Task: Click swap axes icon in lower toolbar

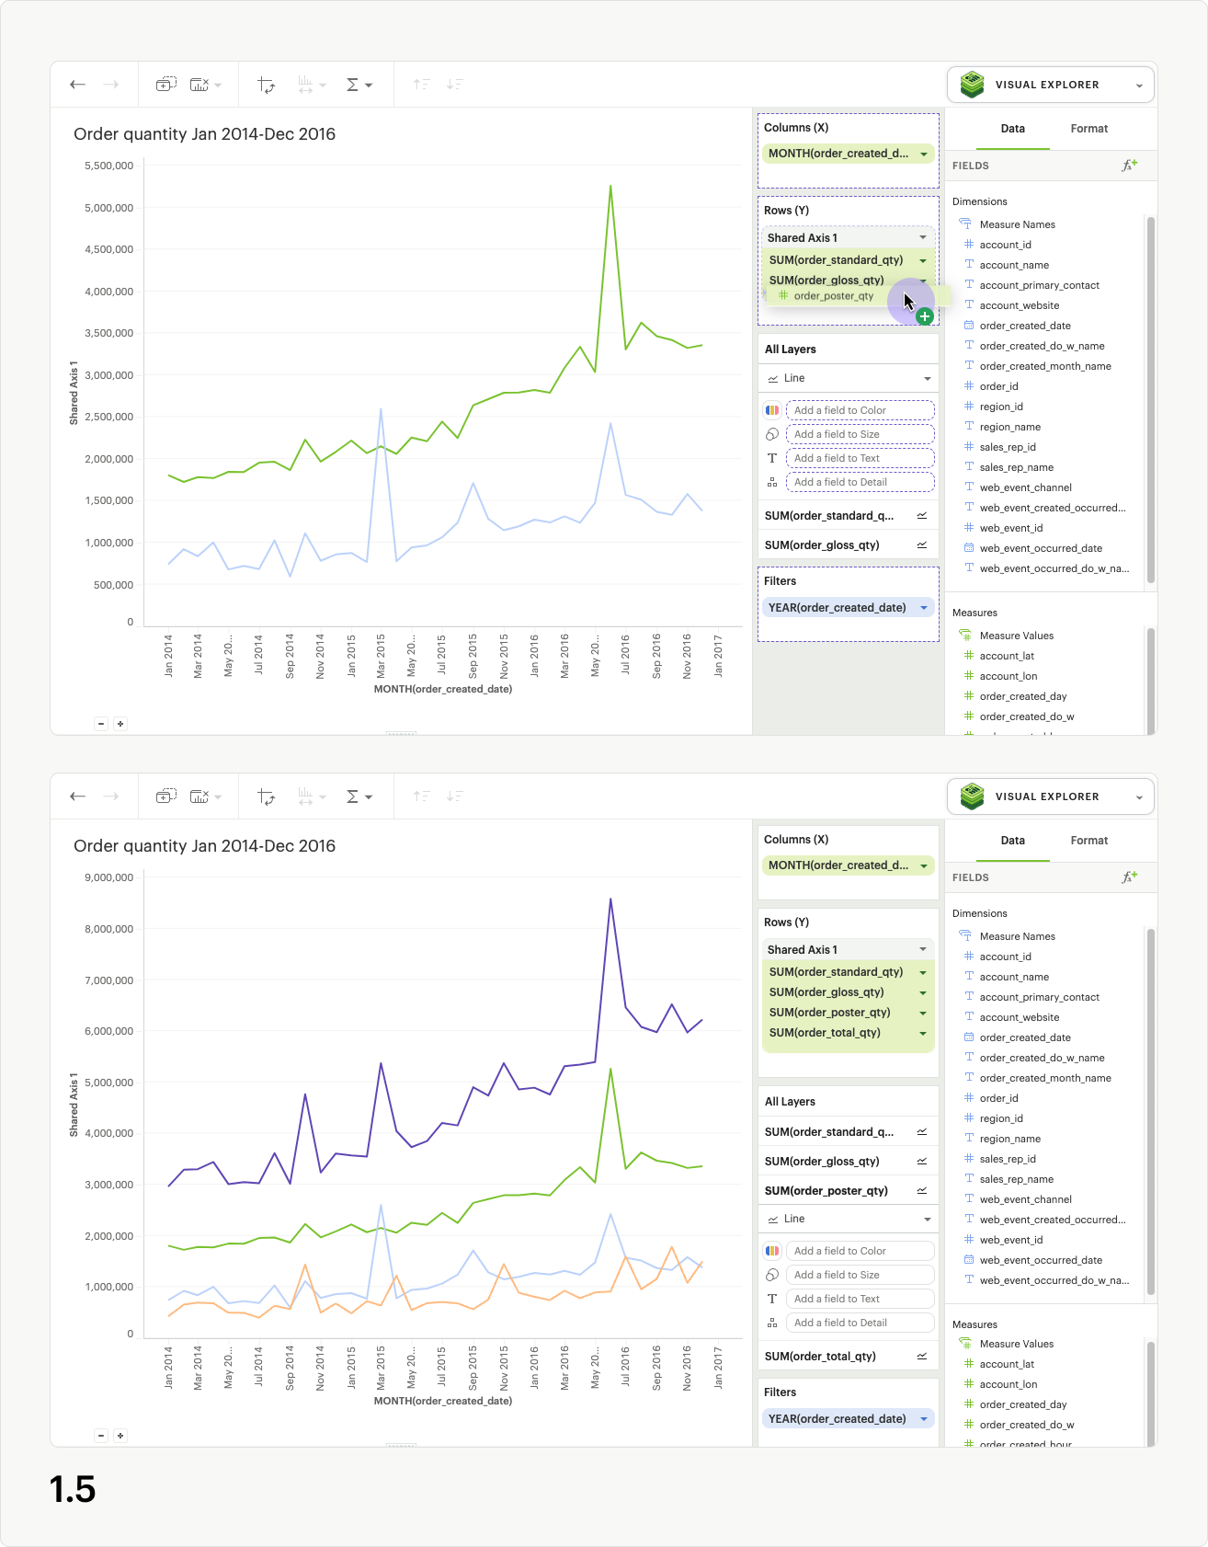Action: click(x=267, y=796)
